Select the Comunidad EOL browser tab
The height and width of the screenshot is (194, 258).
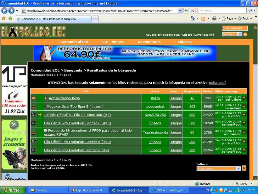pyautogui.click(x=53, y=19)
